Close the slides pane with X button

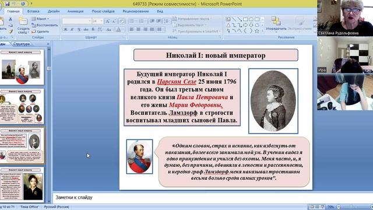point(48,44)
